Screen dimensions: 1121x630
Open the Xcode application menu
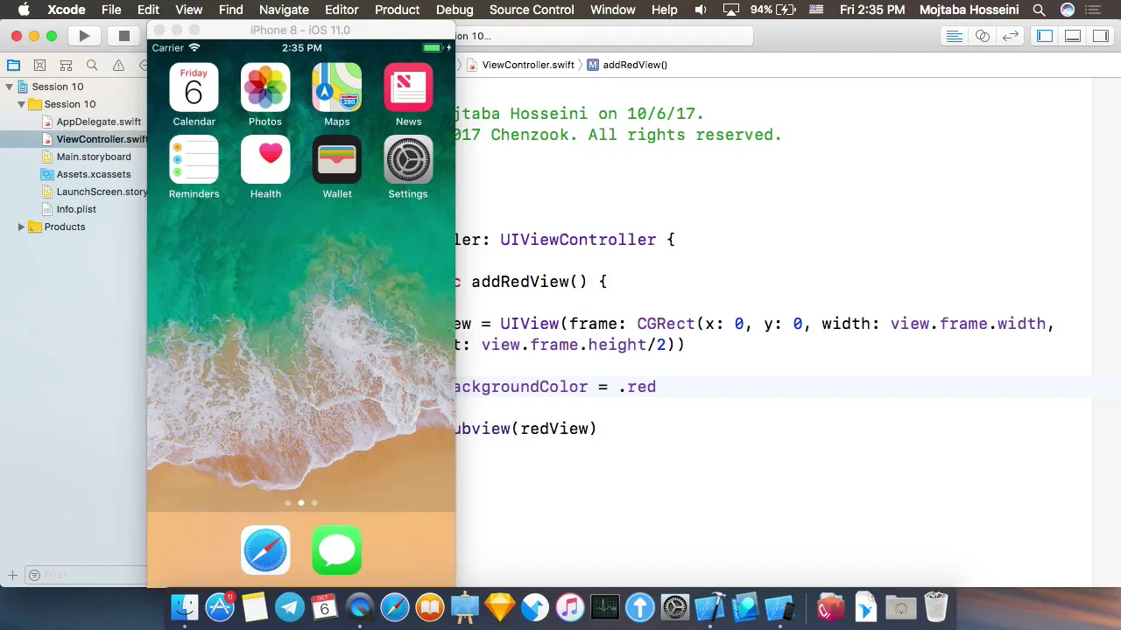point(67,10)
